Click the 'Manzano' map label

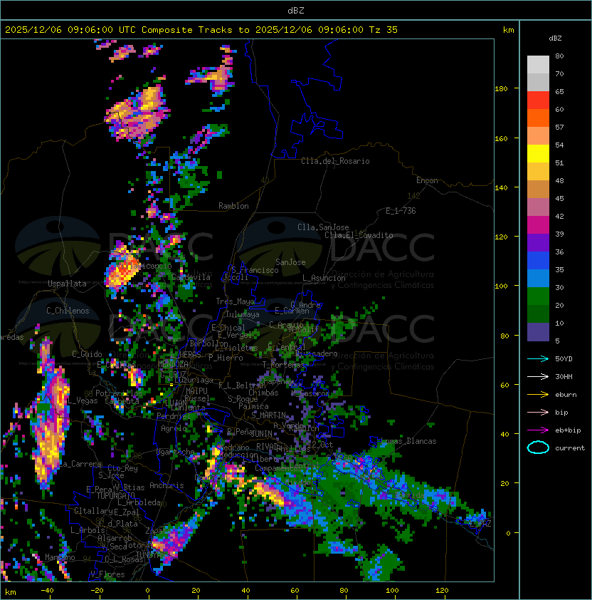60,557
